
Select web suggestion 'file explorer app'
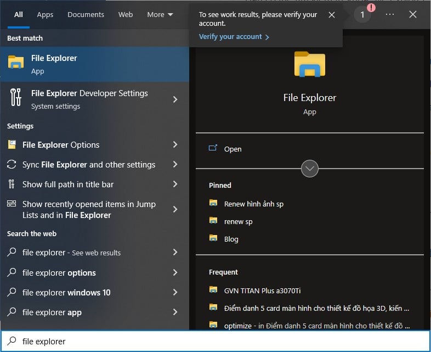click(x=52, y=312)
